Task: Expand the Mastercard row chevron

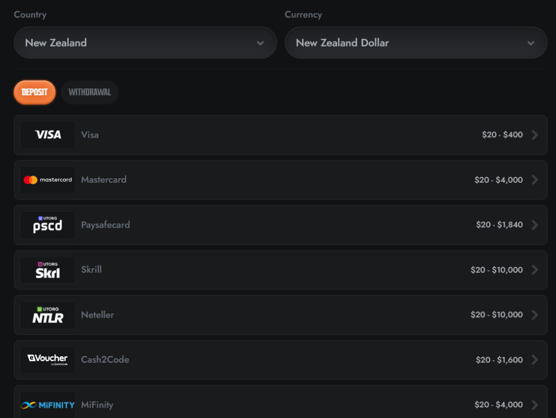Action: (535, 180)
